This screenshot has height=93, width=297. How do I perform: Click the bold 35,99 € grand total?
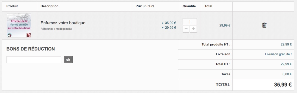283,85
